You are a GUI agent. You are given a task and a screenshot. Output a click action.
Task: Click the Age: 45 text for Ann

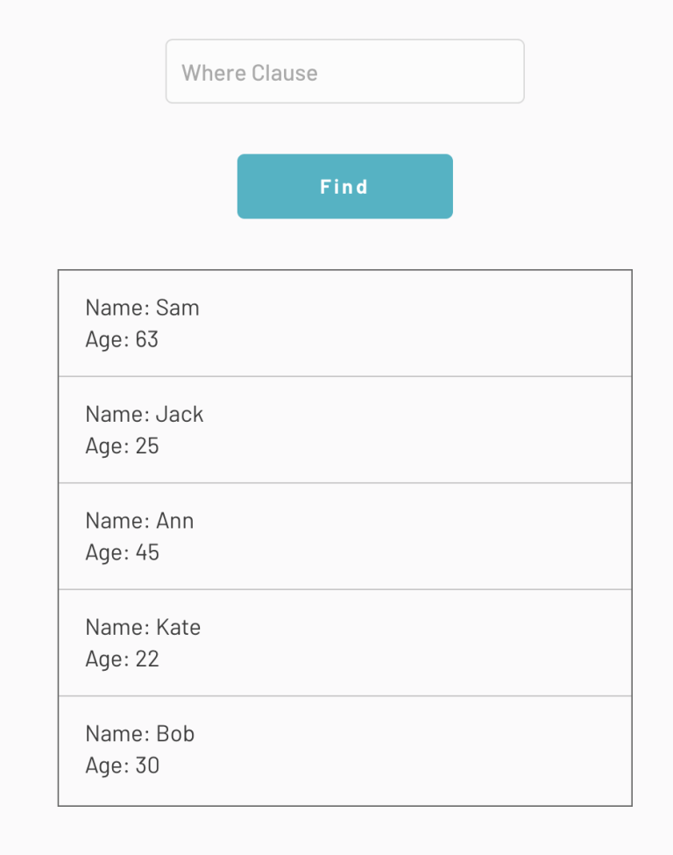[x=122, y=552]
